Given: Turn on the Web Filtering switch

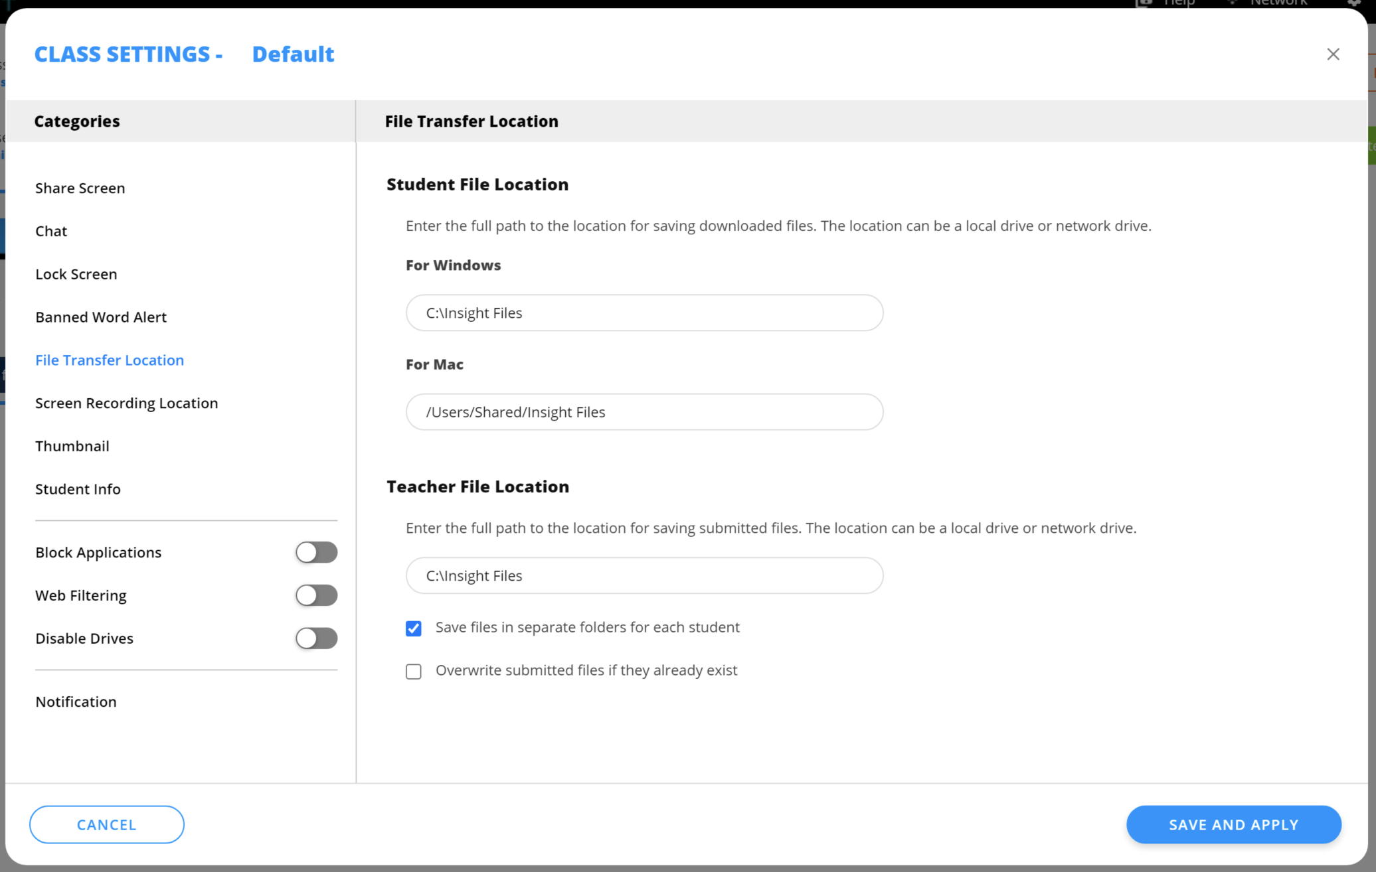Looking at the screenshot, I should coord(316,595).
